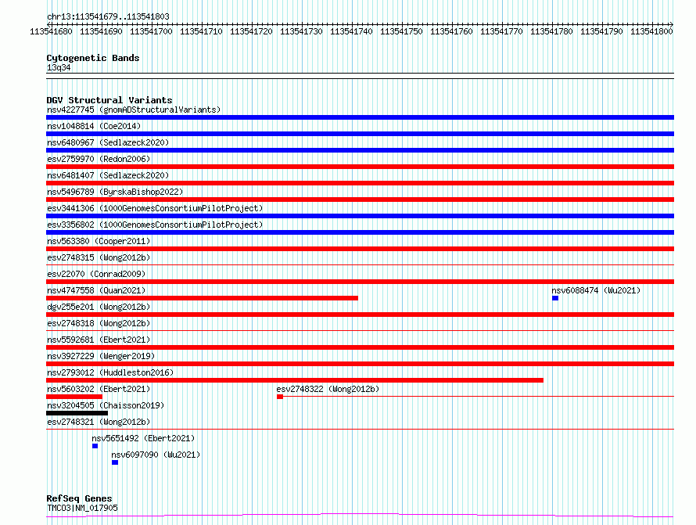The height and width of the screenshot is (525, 696).
Task: Click nsv2793012 (Huddleston2016) label
Action: coord(110,372)
